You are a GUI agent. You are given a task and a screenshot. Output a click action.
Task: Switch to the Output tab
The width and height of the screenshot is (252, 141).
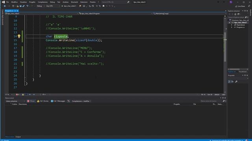18,137
